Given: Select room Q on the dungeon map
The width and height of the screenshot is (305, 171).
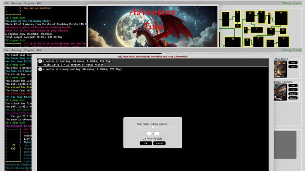Looking at the screenshot, I should [250, 16].
